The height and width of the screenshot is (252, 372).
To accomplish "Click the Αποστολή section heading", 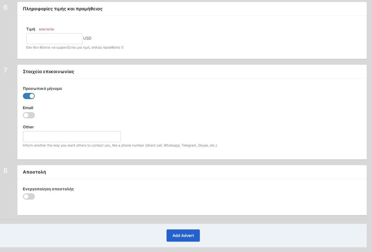I will 35,172.
